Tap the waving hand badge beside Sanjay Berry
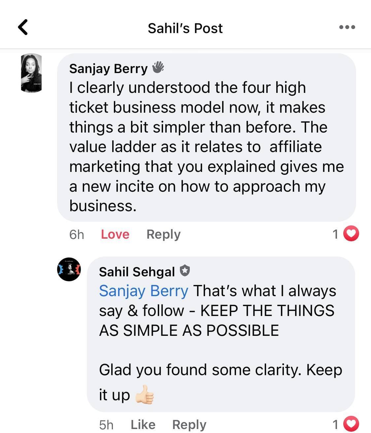 (158, 67)
